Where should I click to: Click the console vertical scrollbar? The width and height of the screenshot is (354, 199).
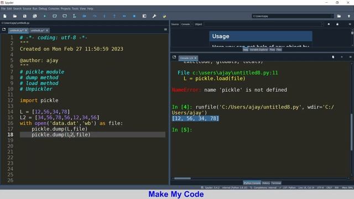tap(352, 132)
